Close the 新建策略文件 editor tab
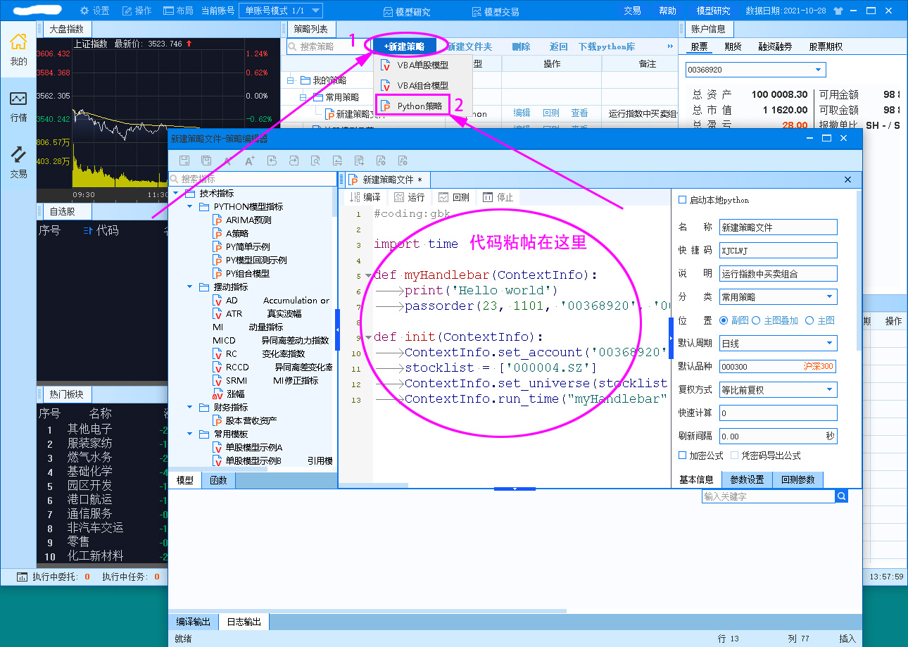The height and width of the screenshot is (647, 908). pyautogui.click(x=848, y=180)
